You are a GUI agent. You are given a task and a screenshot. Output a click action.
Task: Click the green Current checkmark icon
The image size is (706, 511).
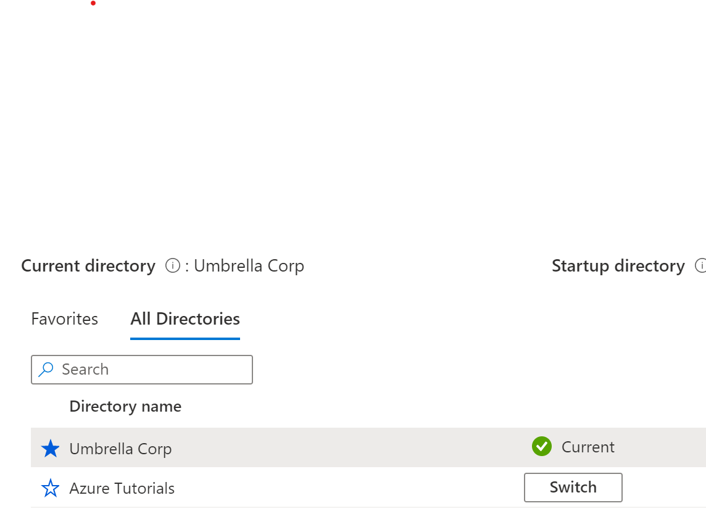coord(542,447)
